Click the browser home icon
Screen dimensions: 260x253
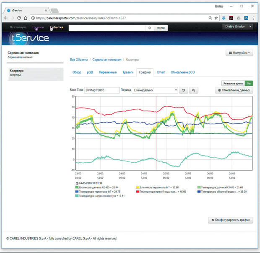[26, 18]
